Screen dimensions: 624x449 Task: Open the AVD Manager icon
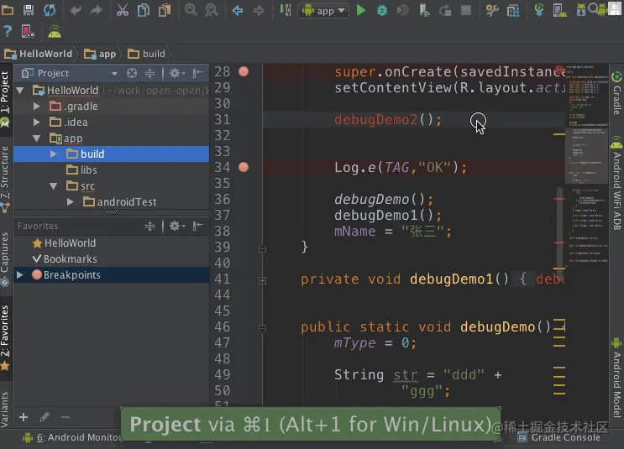559,10
